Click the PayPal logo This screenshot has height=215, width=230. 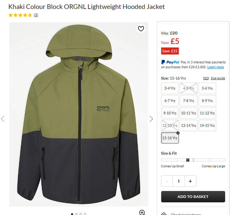tap(170, 62)
